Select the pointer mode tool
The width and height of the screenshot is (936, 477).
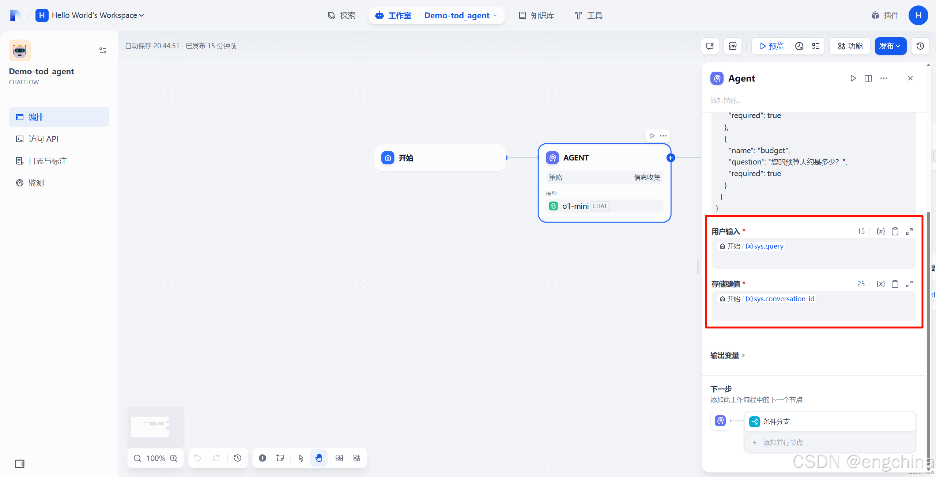click(301, 458)
